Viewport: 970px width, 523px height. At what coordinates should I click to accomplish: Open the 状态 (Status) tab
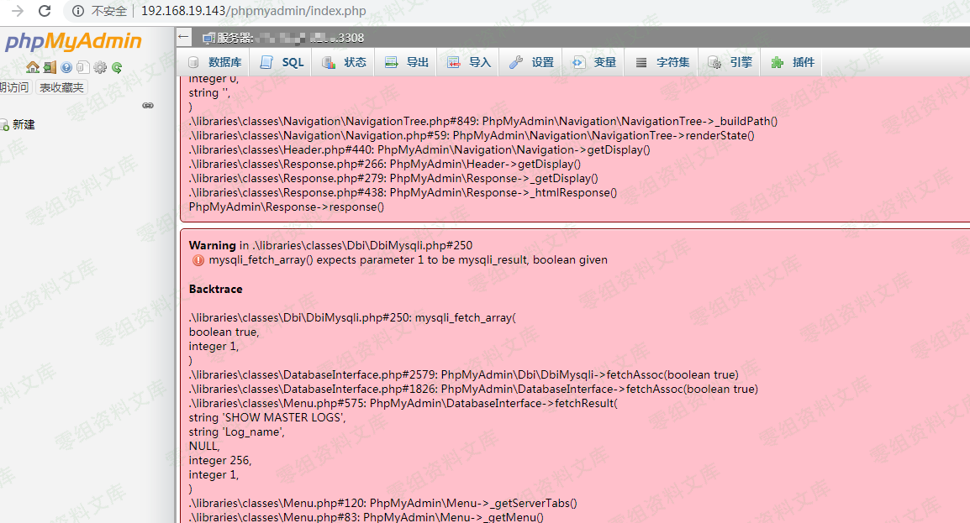point(345,62)
